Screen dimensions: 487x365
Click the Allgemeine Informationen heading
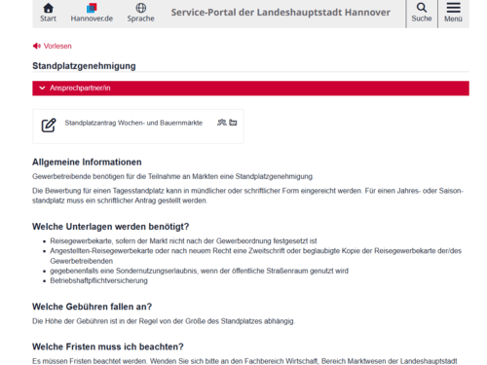pyautogui.click(x=87, y=162)
